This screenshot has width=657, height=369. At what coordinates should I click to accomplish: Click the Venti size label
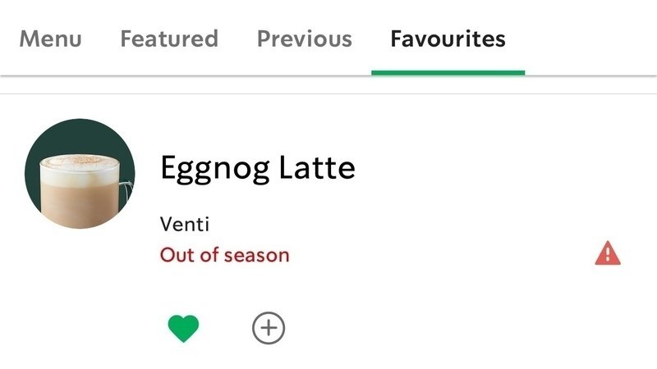pos(185,224)
